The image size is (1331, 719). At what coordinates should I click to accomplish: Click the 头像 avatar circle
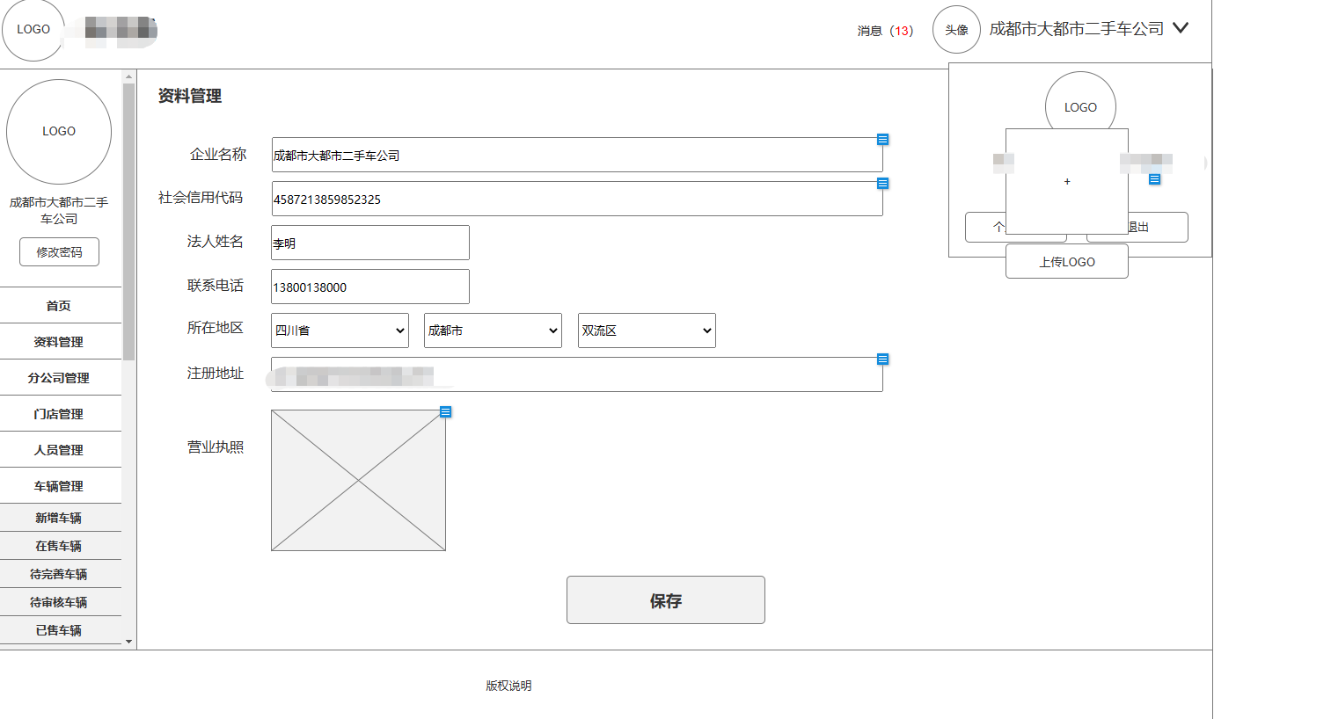click(x=956, y=30)
